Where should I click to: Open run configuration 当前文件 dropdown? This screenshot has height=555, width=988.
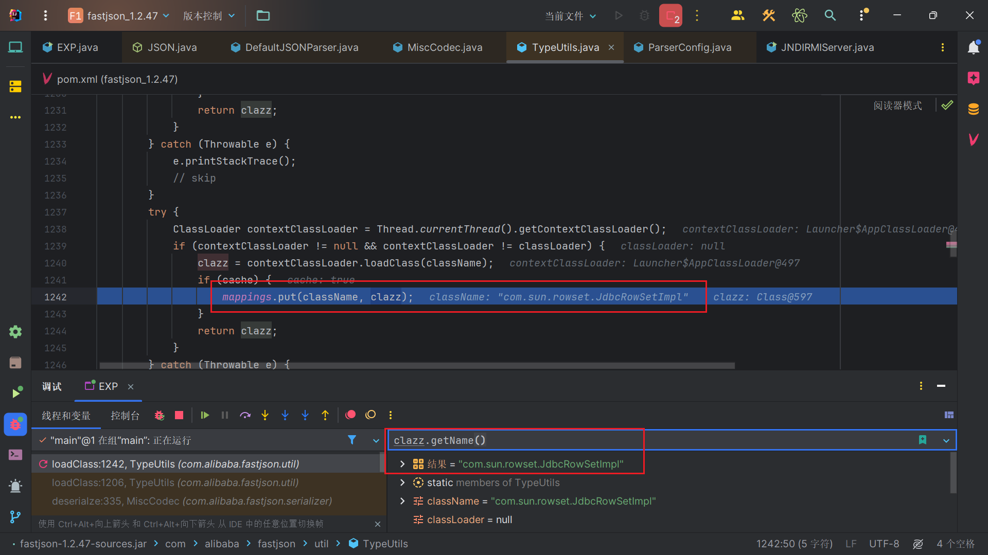click(x=571, y=16)
